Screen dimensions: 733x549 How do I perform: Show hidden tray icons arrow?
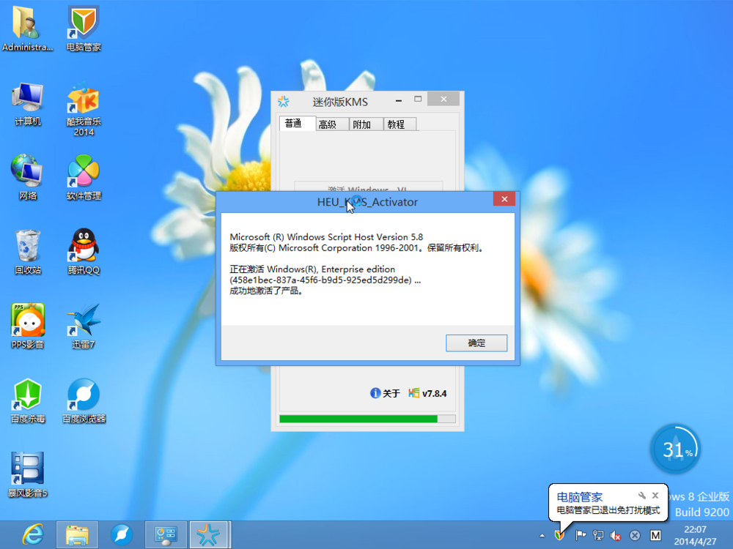pyautogui.click(x=542, y=536)
